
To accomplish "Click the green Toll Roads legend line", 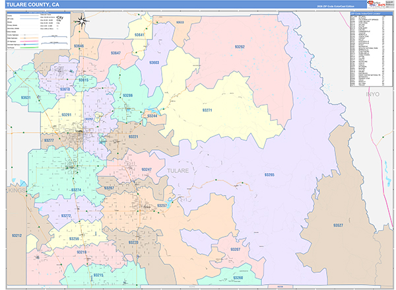I will tap(30, 48).
